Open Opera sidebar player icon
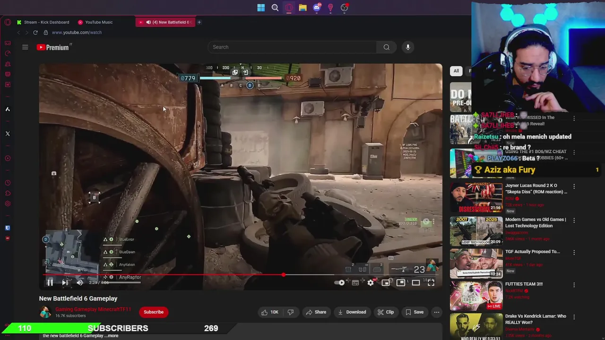This screenshot has height=340, width=605. 8,158
